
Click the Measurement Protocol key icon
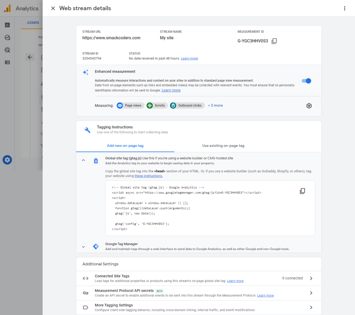coord(86,293)
